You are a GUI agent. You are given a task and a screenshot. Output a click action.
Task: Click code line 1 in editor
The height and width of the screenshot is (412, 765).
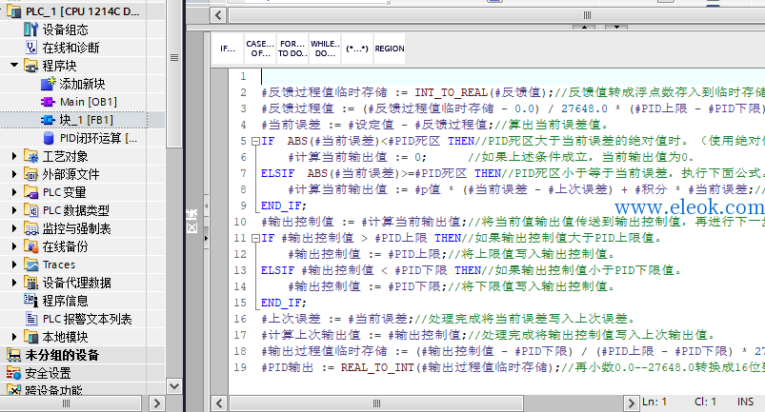coord(513,76)
